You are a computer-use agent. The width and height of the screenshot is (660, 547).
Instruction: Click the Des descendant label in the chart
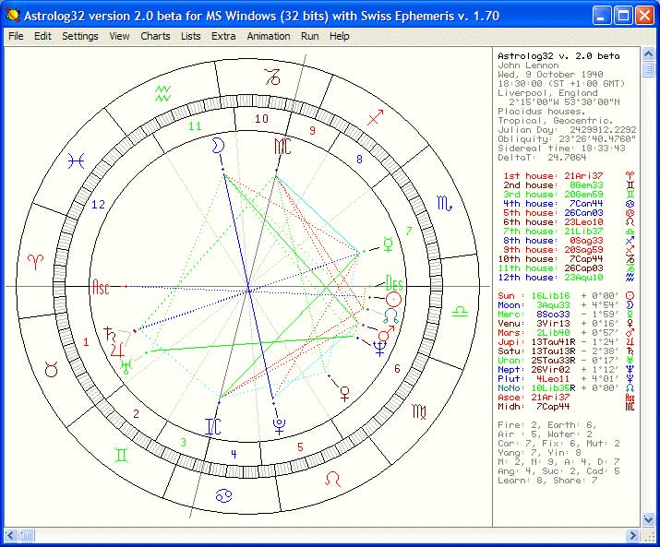coord(394,283)
